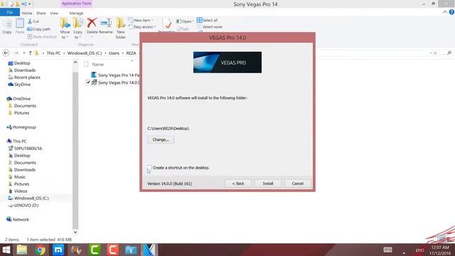455x256 pixels.
Task: Click Copy path in Clipboard group
Action: (x=39, y=29)
